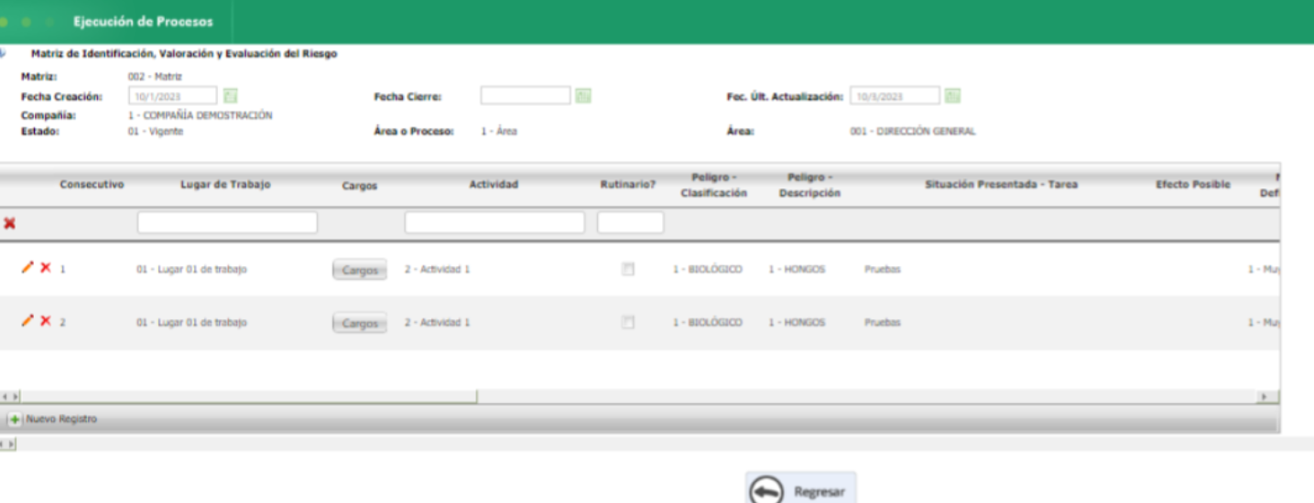Screen dimensions: 1314x503
Task: Click the green plus Nuevo Registro icon
Action: [16, 419]
